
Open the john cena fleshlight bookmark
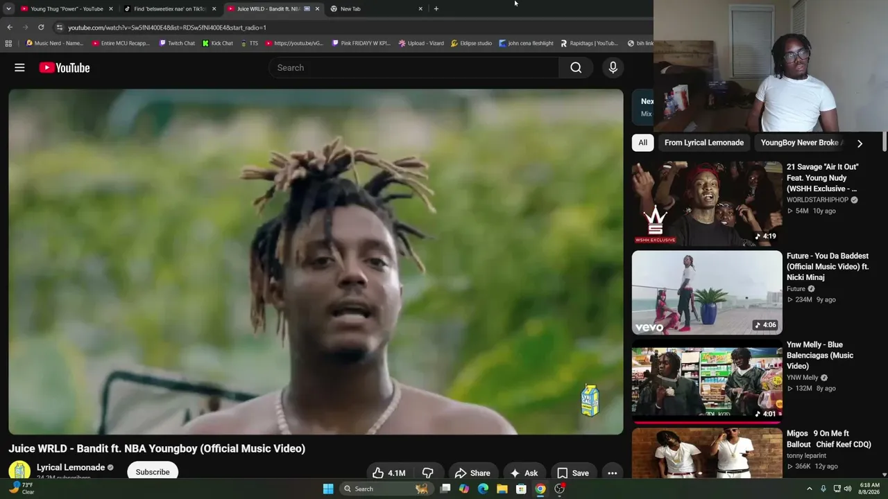[x=526, y=43]
